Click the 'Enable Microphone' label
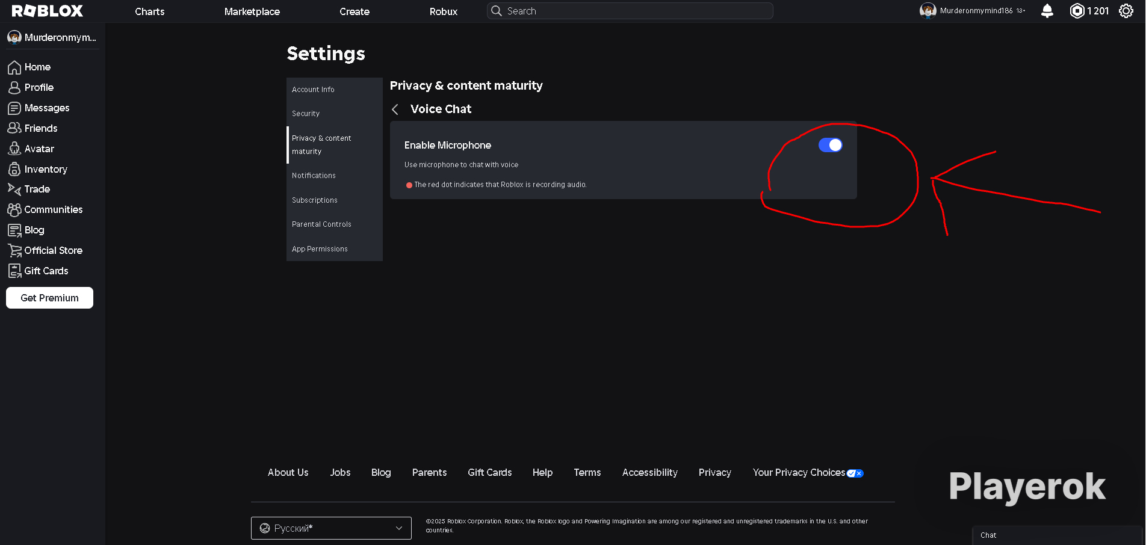The height and width of the screenshot is (545, 1146). [448, 145]
